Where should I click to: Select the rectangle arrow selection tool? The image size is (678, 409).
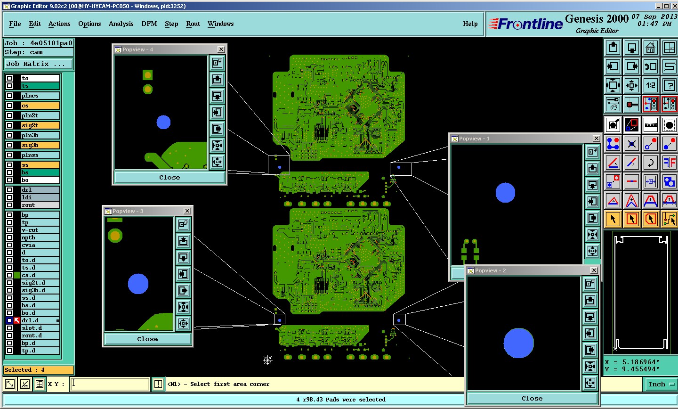pos(632,219)
